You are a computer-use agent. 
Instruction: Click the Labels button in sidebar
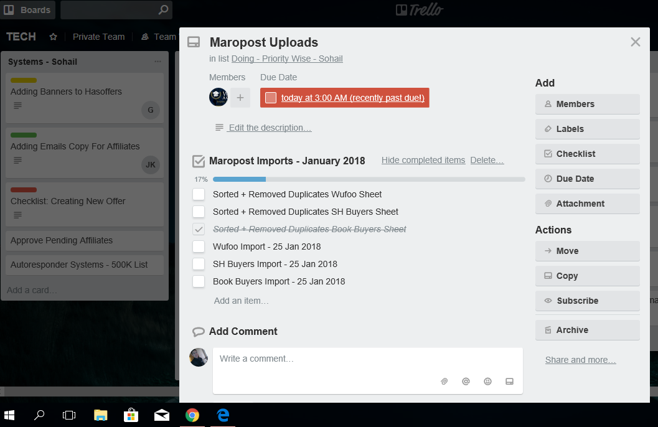(588, 129)
